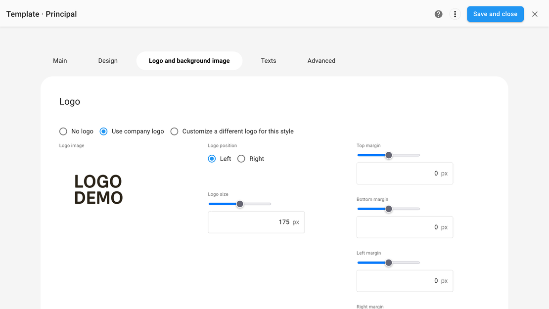The image size is (549, 309).
Task: Open the three-dot more options menu
Action: pos(455,14)
